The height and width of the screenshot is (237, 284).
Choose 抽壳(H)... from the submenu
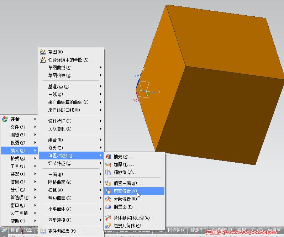[135, 157]
